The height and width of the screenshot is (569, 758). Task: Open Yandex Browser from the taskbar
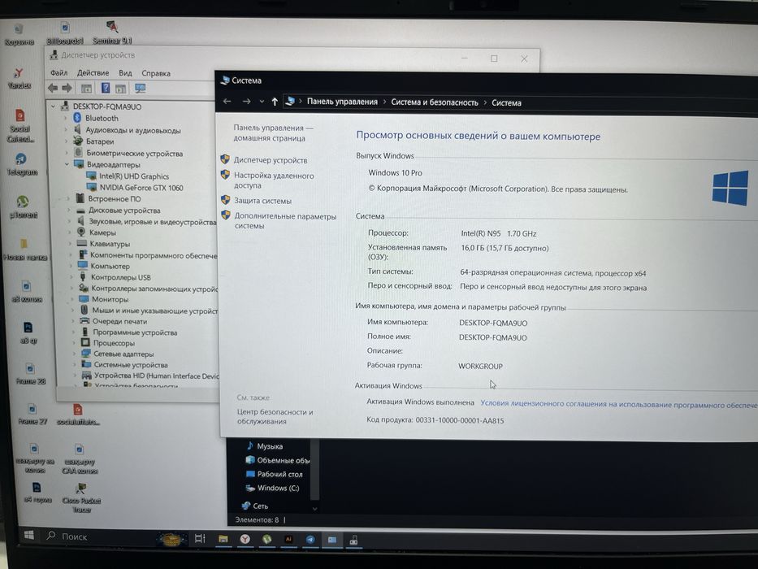pyautogui.click(x=245, y=538)
